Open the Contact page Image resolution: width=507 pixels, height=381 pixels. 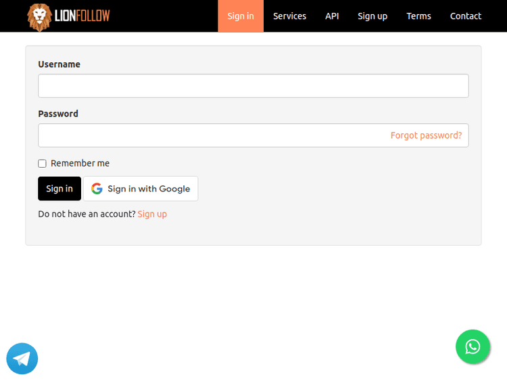coord(466,16)
